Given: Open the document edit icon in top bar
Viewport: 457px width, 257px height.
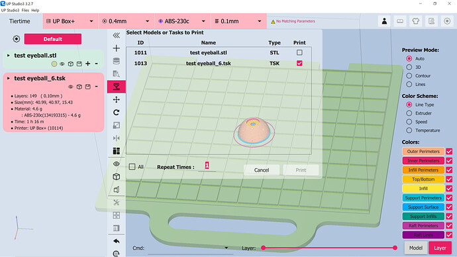Looking at the screenshot, I should (431, 21).
